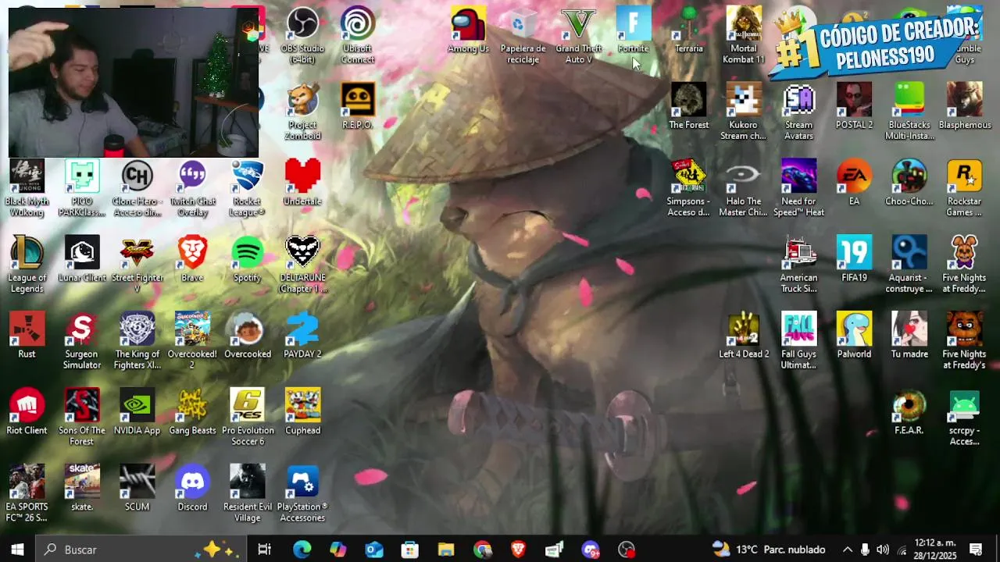This screenshot has height=562, width=1000.
Task: Launch Rocket League
Action: pyautogui.click(x=248, y=189)
